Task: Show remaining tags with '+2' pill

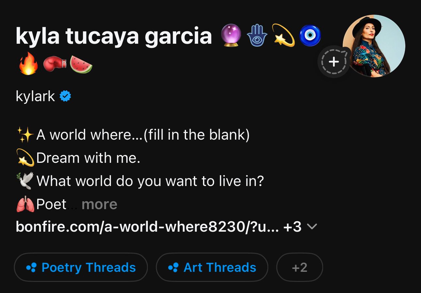Action: coord(300,267)
